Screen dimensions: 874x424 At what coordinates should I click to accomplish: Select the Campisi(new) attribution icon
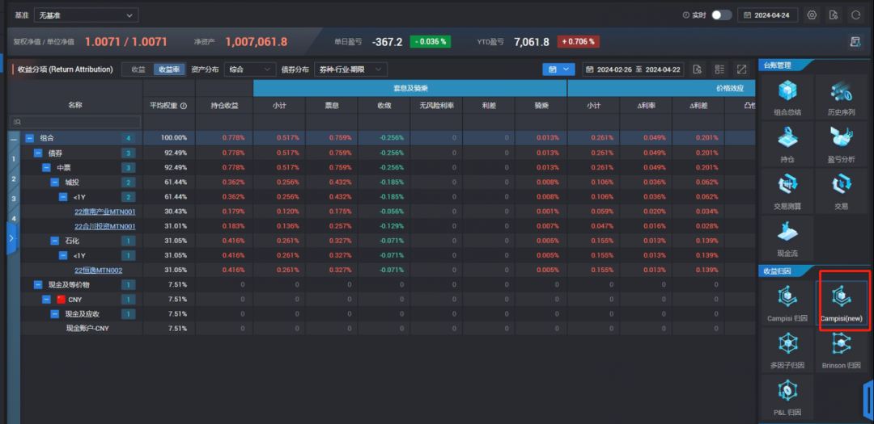click(841, 303)
